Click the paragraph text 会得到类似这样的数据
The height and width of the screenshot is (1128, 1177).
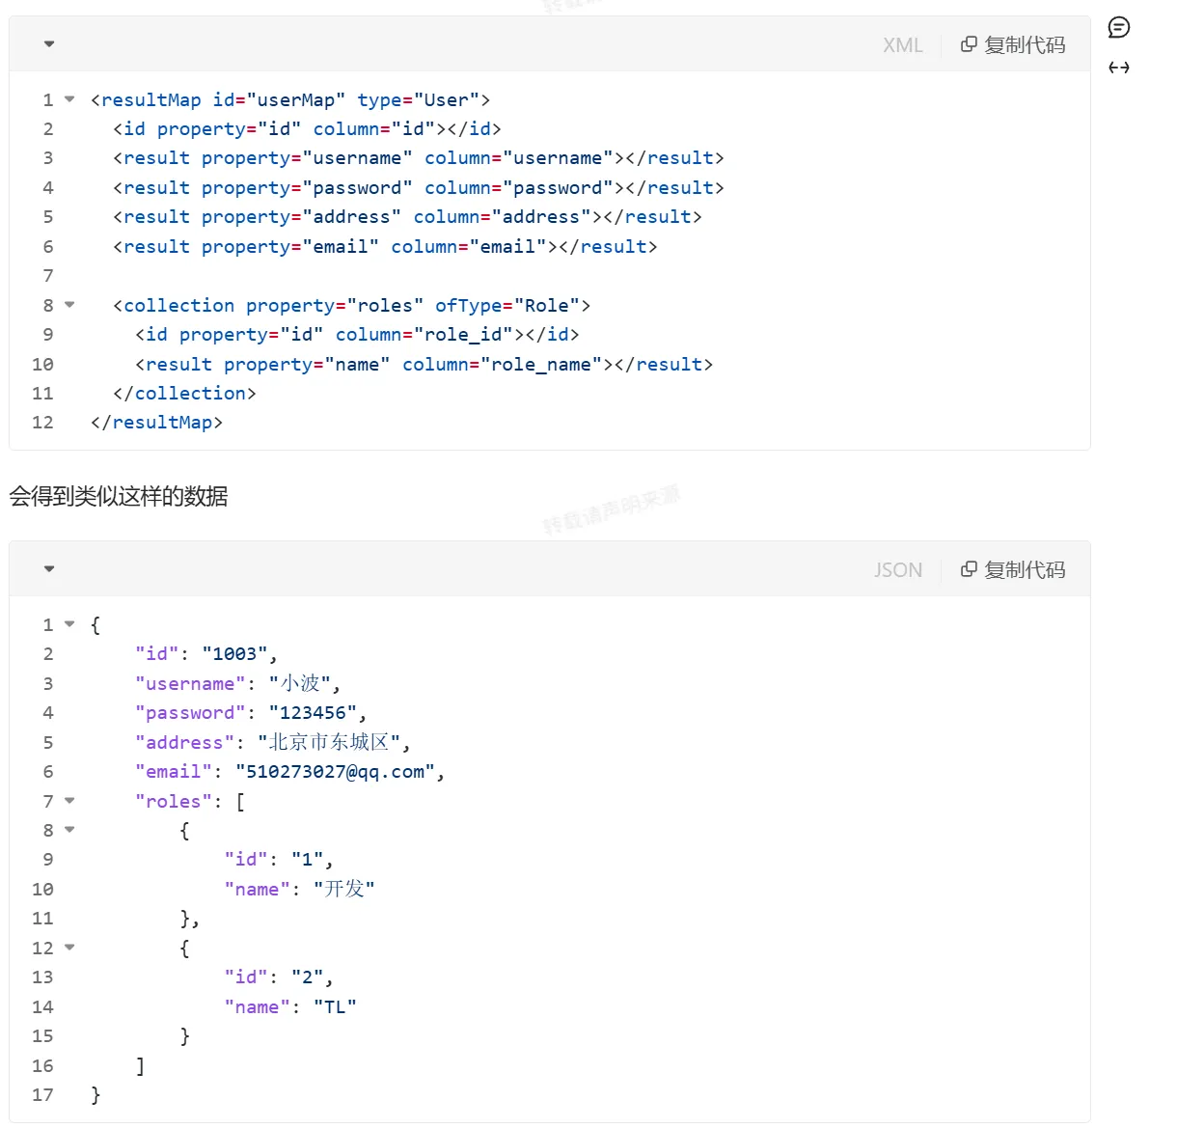point(119,496)
